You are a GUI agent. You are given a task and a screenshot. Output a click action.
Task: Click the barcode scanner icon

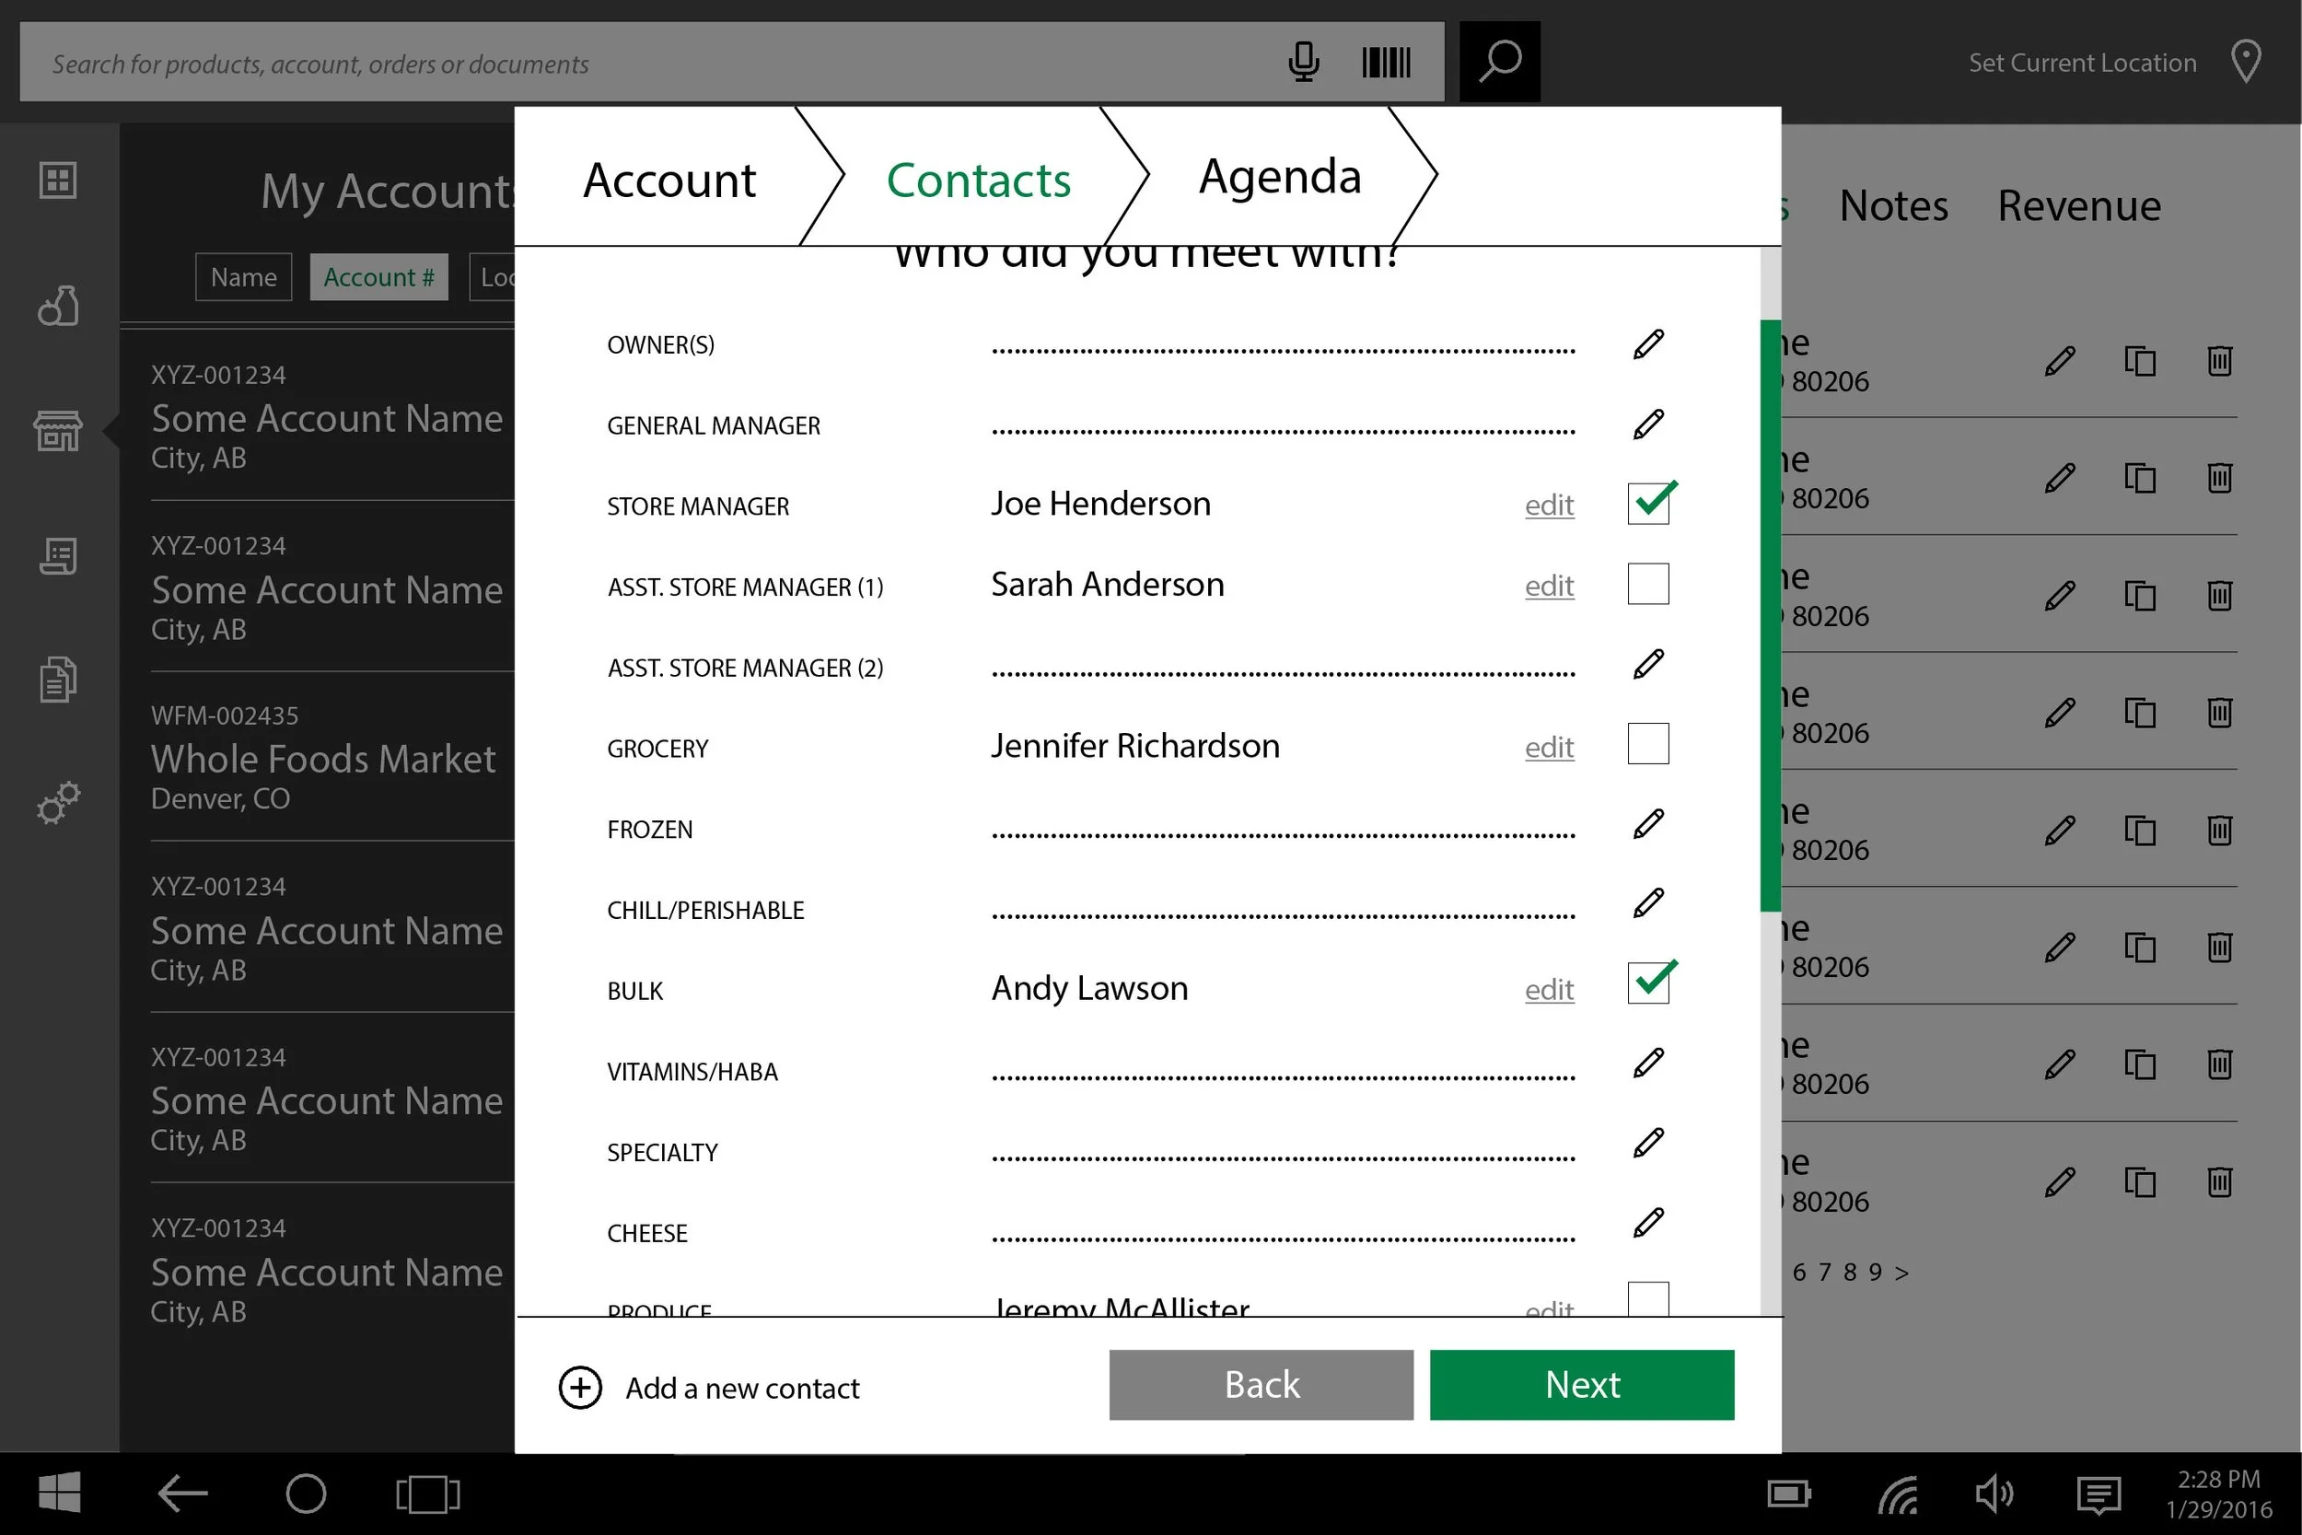tap(1385, 62)
